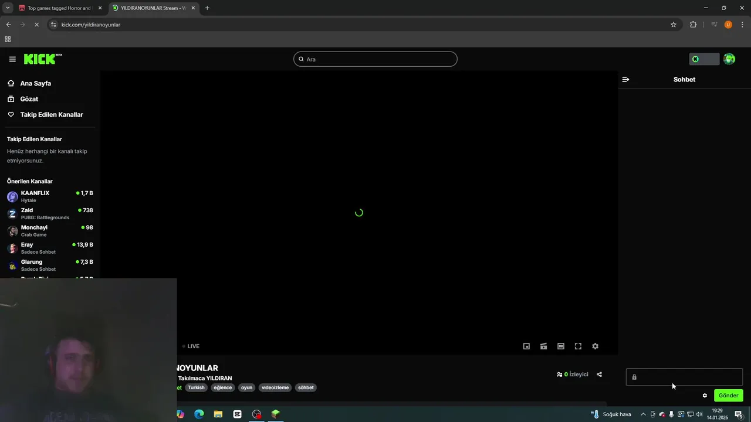Select the sohbet tag
The image size is (751, 422).
(306, 387)
